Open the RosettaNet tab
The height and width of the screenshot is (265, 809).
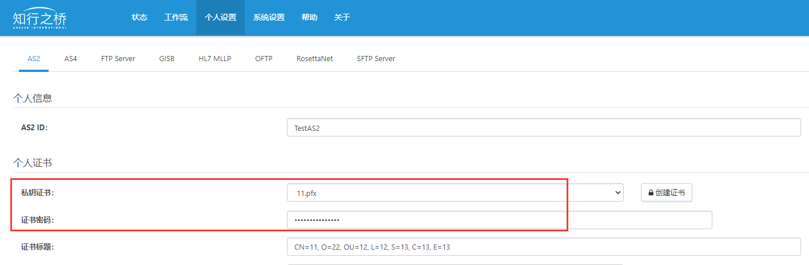coord(314,58)
